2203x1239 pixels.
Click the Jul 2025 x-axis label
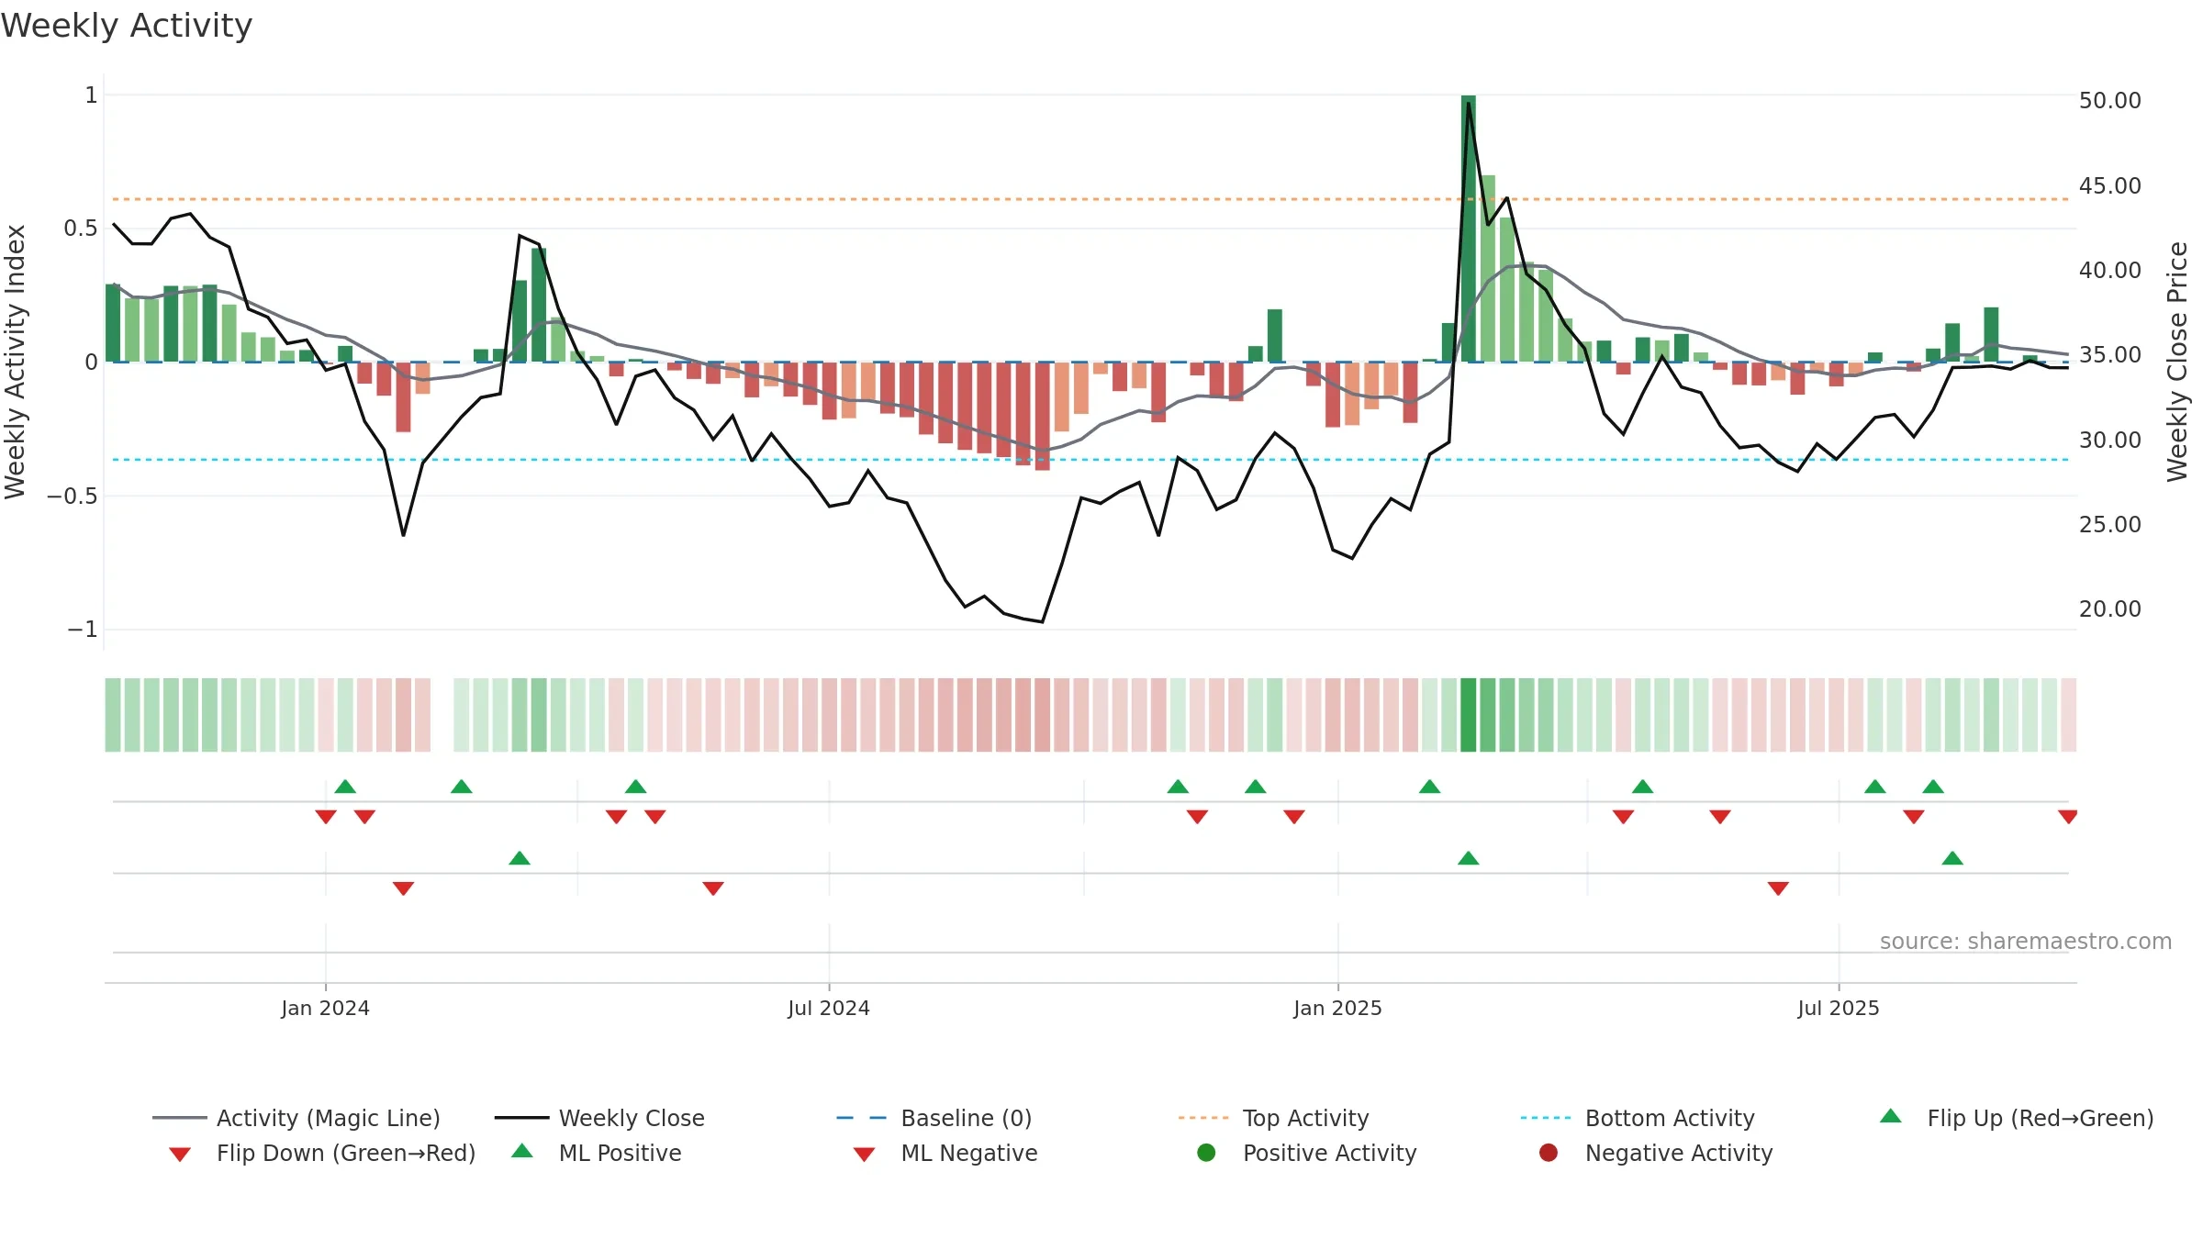[1839, 1008]
